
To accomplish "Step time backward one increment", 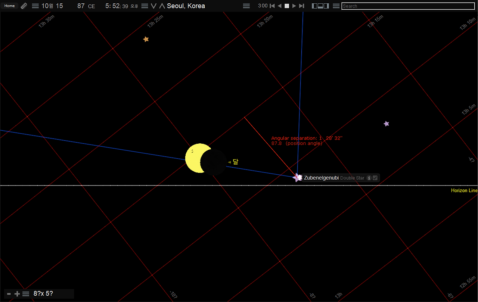I will (x=272, y=6).
